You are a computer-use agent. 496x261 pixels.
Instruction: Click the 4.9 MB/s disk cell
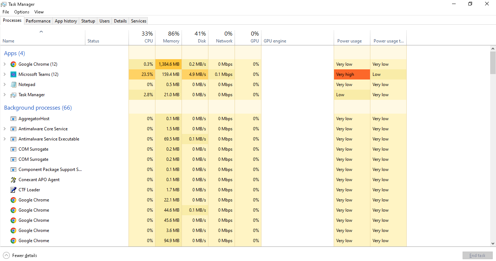(x=195, y=74)
